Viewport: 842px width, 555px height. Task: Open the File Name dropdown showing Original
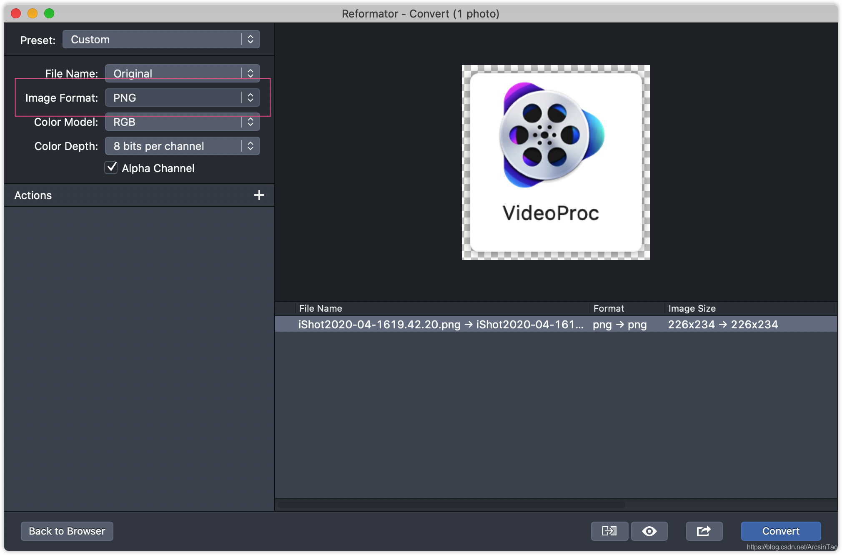(x=182, y=73)
